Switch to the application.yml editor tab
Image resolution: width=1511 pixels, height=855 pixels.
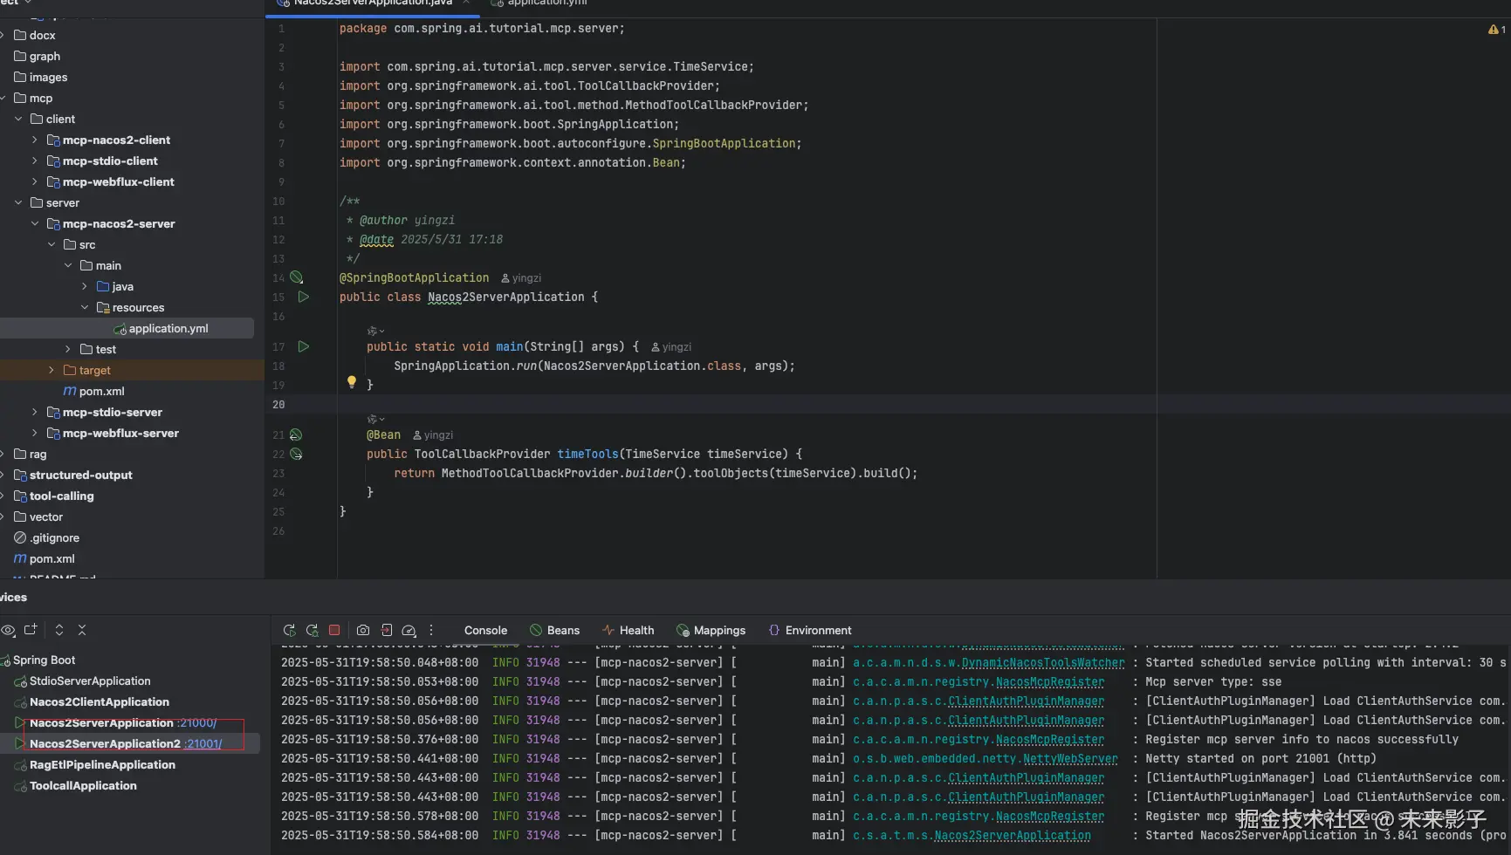(539, 3)
